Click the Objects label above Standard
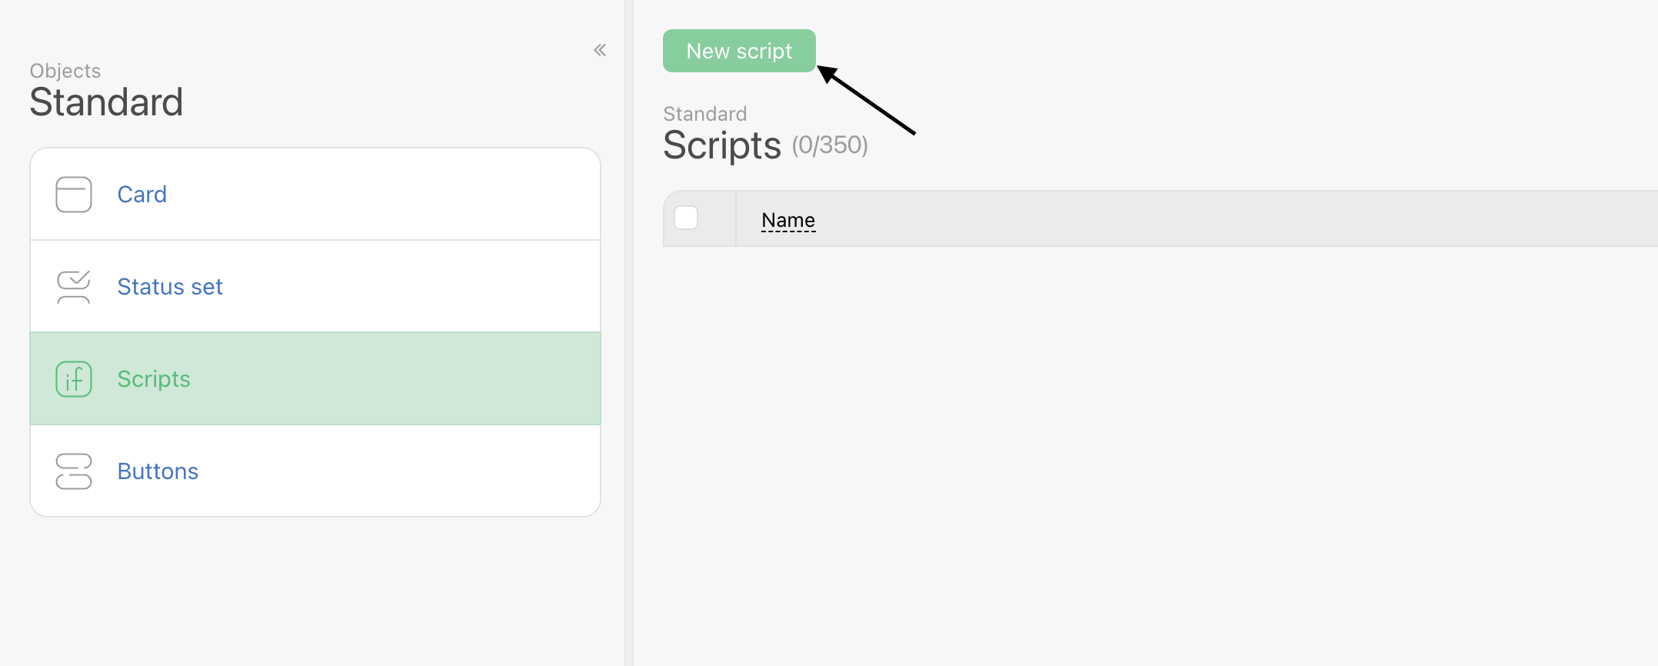The width and height of the screenshot is (1658, 666). [x=65, y=71]
